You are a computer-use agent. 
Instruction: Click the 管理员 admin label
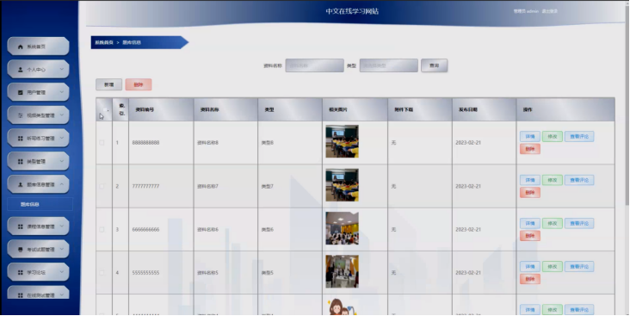(526, 11)
